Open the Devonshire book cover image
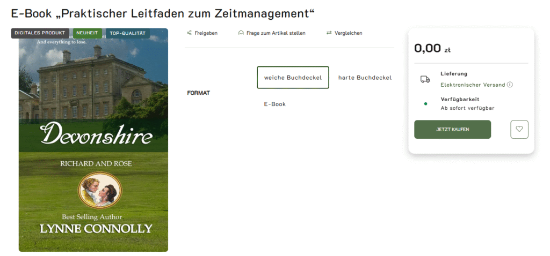550x256 pixels. (93, 140)
